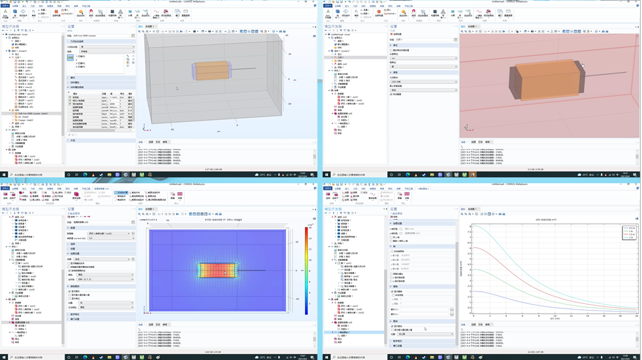Click 添加材料 icon in the top-left window ribbon
The width and height of the screenshot is (642, 360).
pyautogui.click(x=81, y=12)
